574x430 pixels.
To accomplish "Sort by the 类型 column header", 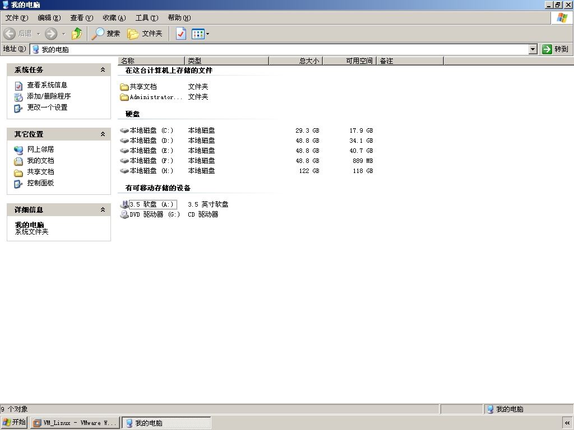I will tap(226, 60).
